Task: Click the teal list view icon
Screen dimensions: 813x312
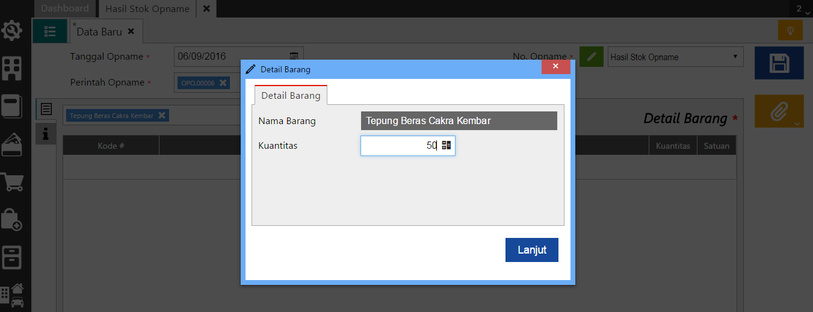Action: click(50, 31)
